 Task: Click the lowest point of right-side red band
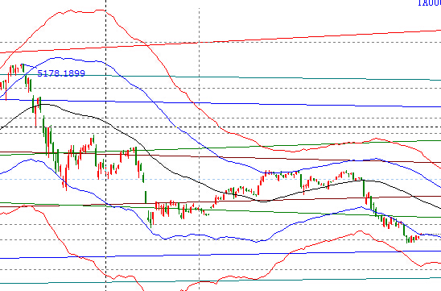[421, 266]
